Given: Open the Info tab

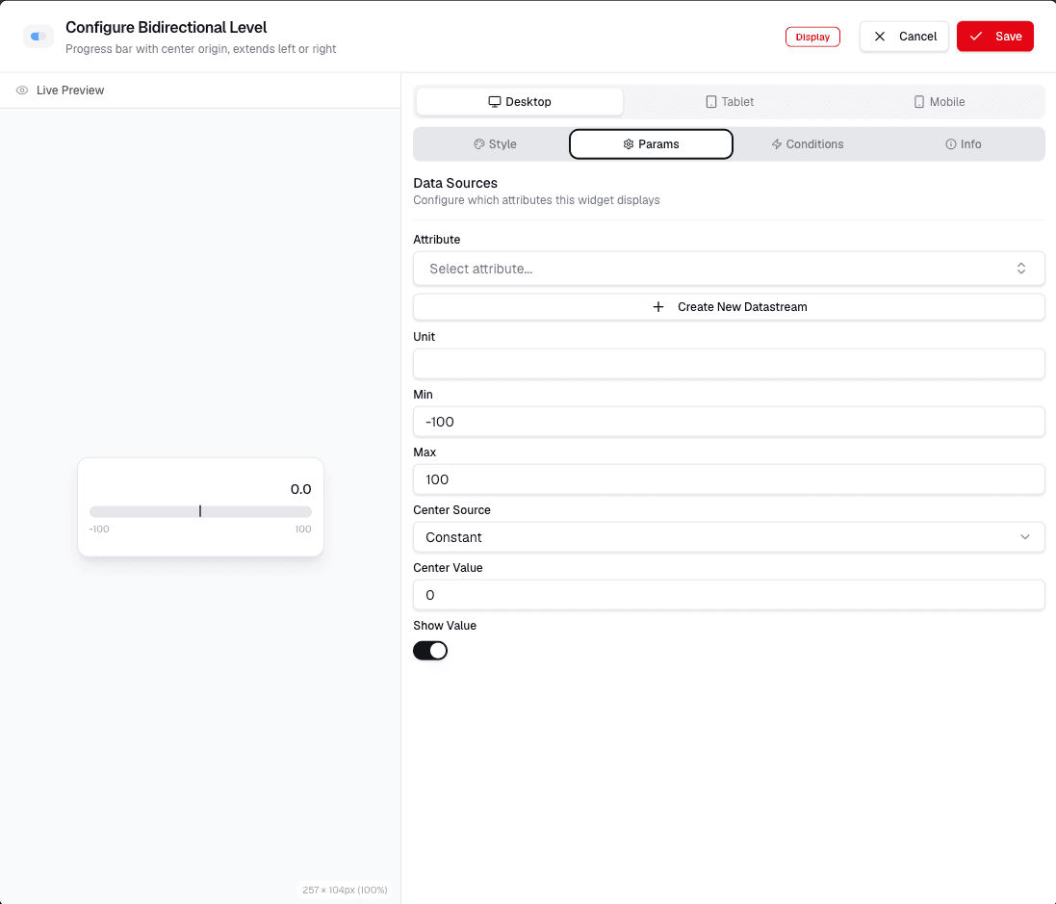Looking at the screenshot, I should point(963,144).
